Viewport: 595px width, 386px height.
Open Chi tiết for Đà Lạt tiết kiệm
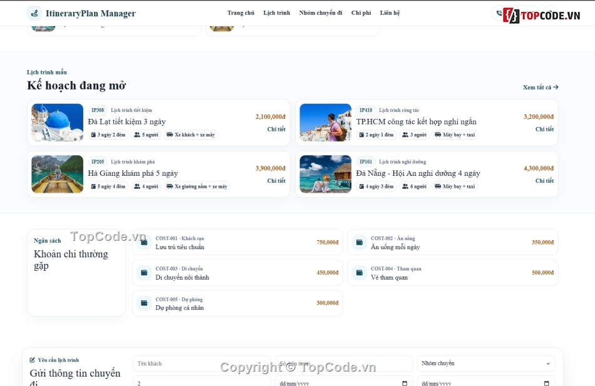[276, 130]
